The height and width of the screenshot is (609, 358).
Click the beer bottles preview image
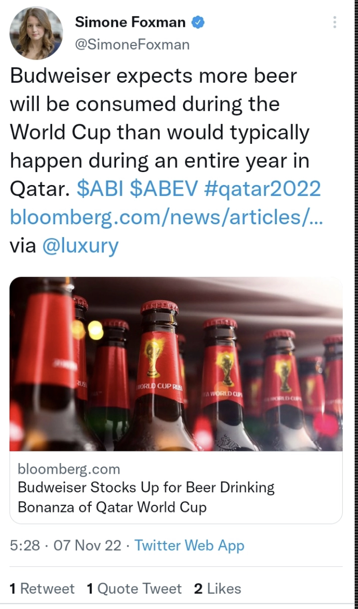[176, 364]
